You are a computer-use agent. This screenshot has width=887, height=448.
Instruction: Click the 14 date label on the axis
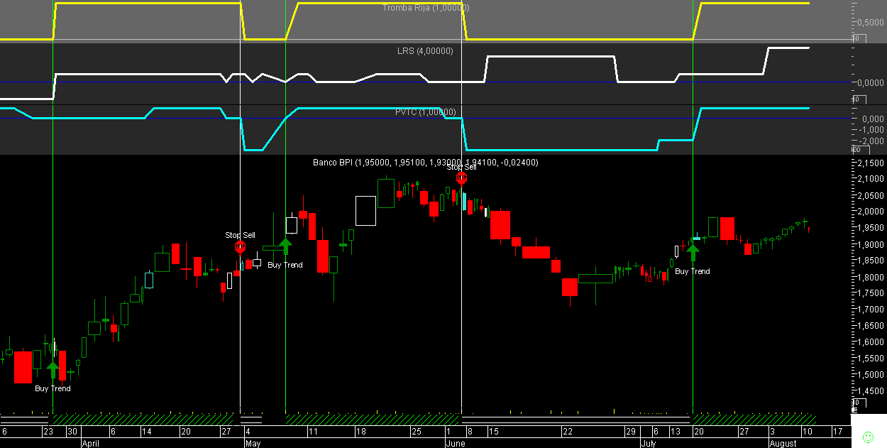pyautogui.click(x=146, y=432)
